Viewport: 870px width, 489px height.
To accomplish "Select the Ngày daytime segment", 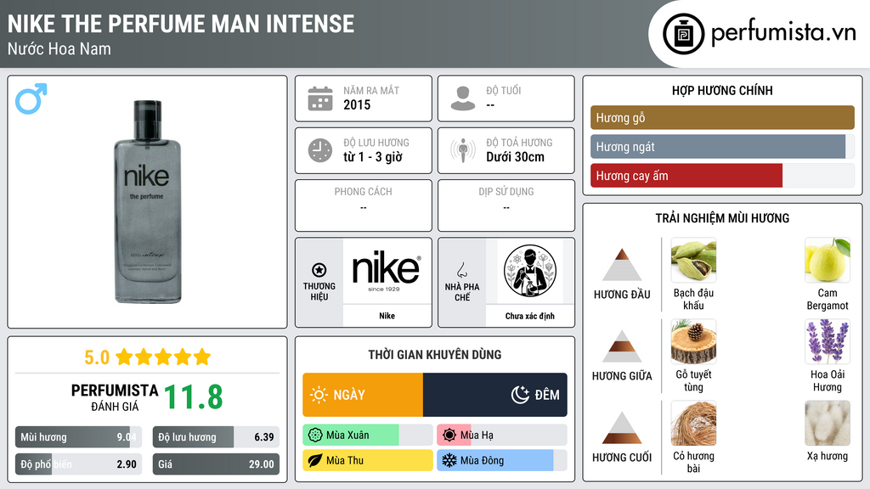I will point(363,395).
